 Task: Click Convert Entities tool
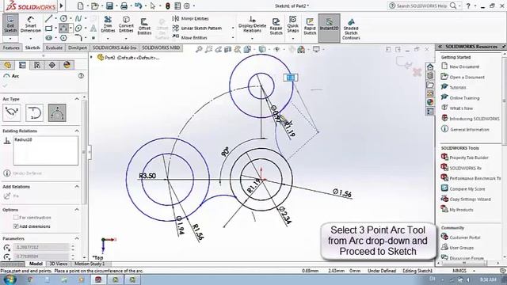(x=126, y=25)
